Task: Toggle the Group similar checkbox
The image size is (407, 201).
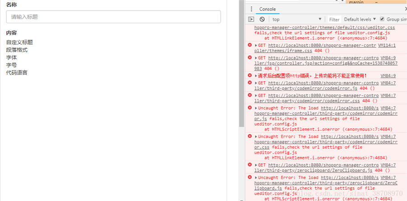Action: click(x=382, y=19)
